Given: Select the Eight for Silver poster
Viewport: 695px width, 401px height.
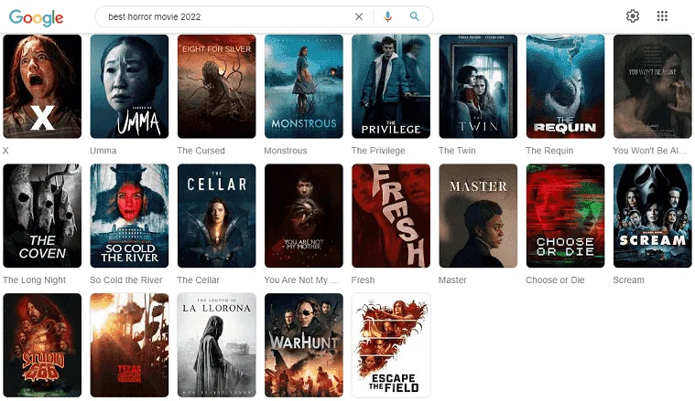Looking at the screenshot, I should click(x=217, y=86).
